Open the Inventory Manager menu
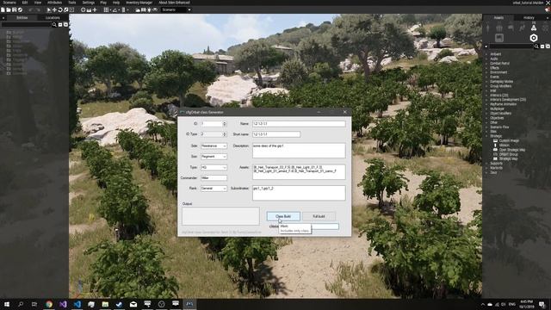 [x=139, y=3]
